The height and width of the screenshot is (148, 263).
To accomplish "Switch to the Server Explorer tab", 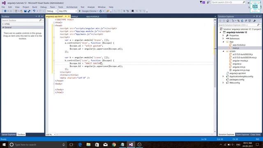I will coord(9,134).
